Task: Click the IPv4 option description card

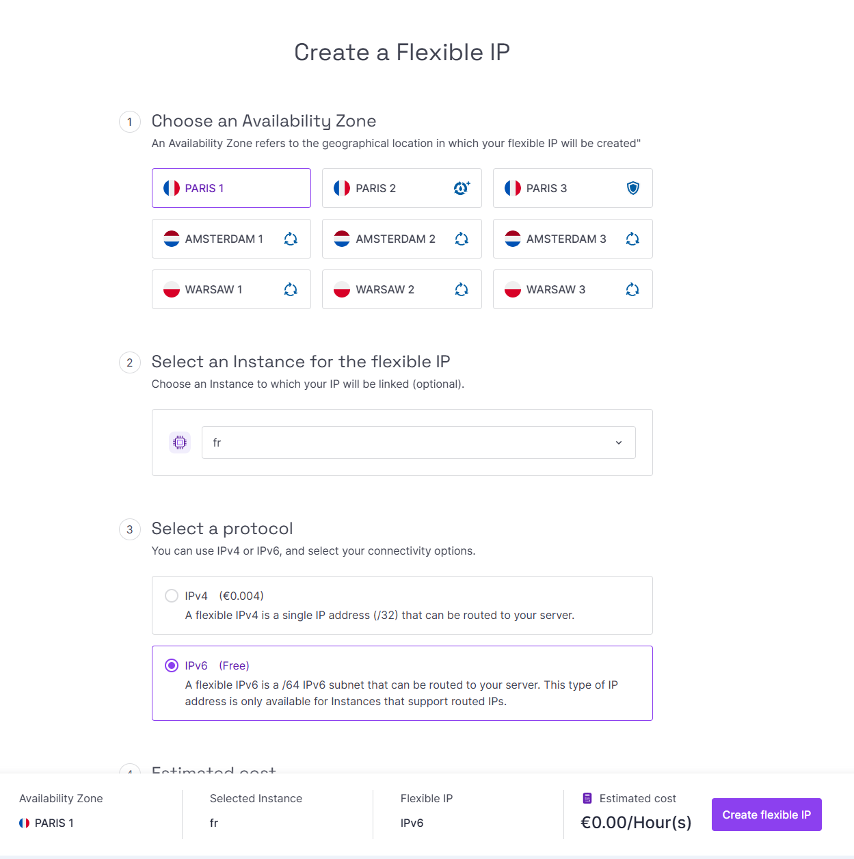Action: point(402,605)
